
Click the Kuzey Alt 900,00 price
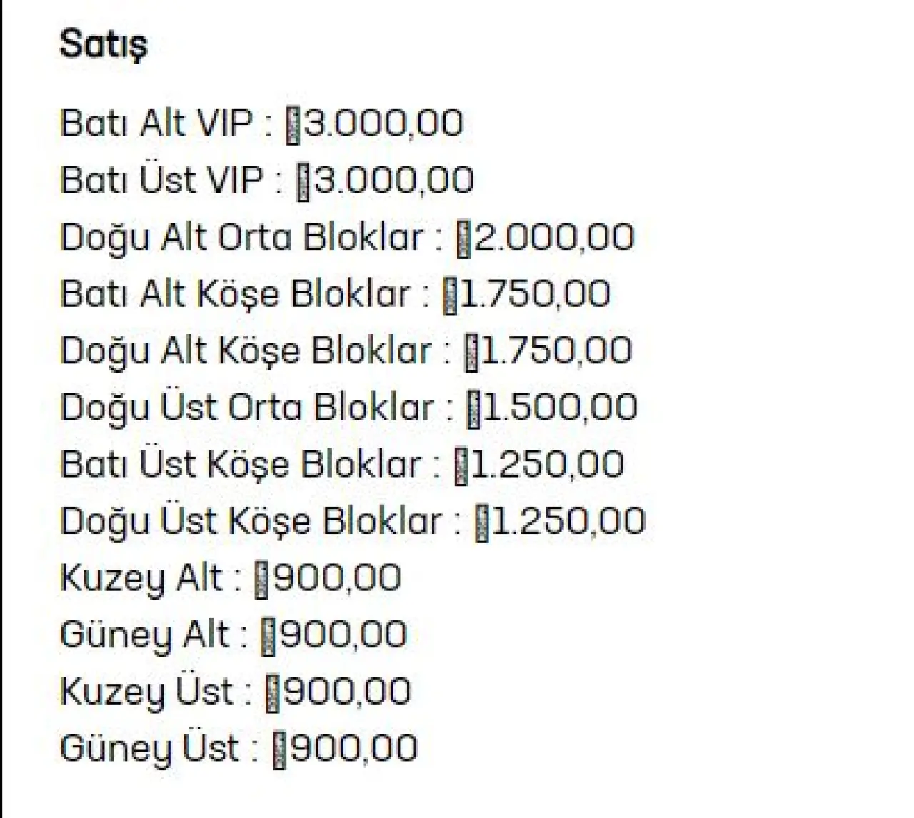pos(337,577)
